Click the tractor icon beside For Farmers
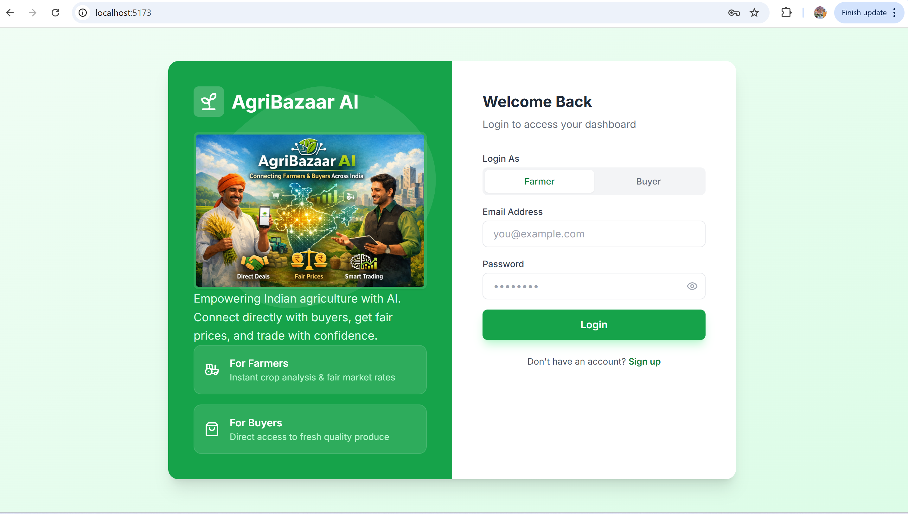Viewport: 908px width, 514px height. point(212,370)
